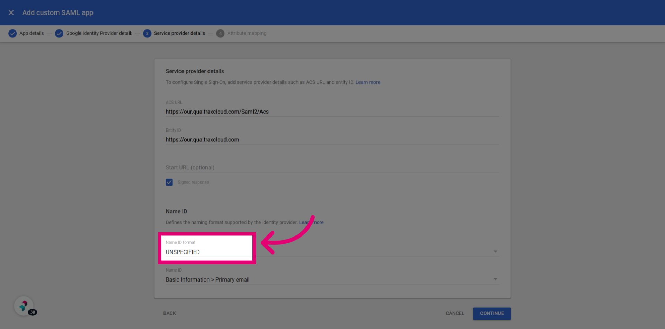Screen dimensions: 665x329
Task: Open Learn more link under Name ID
Action: (311, 222)
